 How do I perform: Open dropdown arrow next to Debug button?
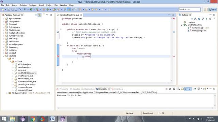point(28,9)
